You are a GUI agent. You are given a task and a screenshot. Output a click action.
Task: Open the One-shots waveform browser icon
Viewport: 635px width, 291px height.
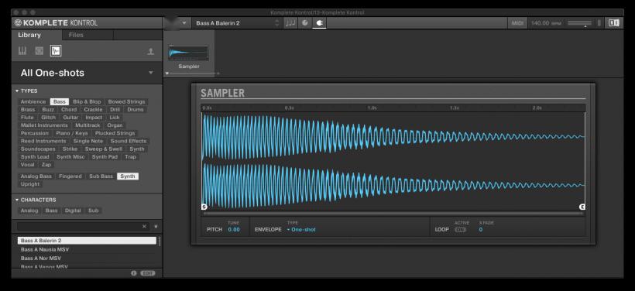tap(56, 50)
